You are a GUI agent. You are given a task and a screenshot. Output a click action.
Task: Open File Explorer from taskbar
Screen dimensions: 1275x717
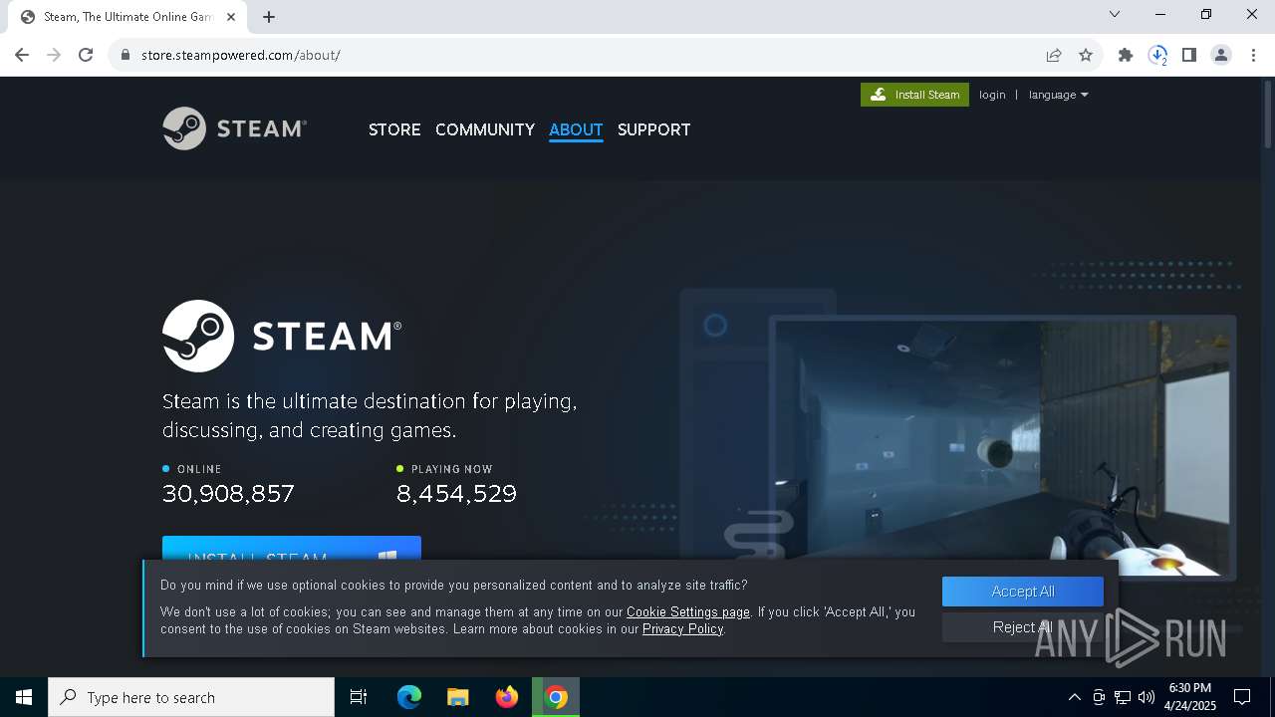[x=458, y=697]
